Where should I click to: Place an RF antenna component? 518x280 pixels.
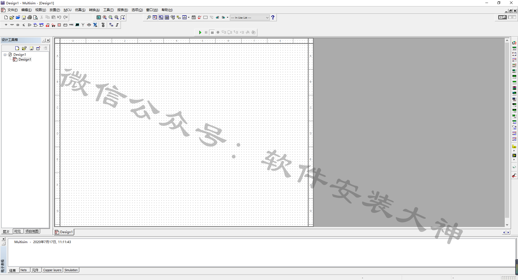click(83, 25)
